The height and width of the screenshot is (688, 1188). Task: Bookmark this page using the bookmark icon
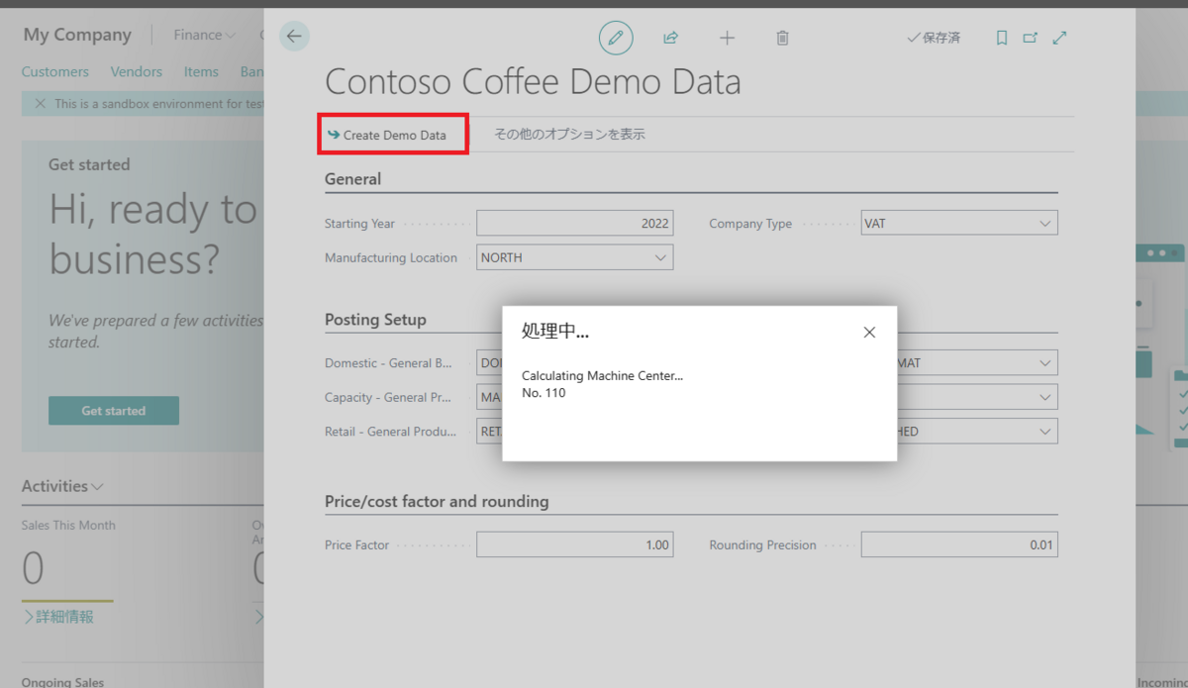coord(1001,37)
